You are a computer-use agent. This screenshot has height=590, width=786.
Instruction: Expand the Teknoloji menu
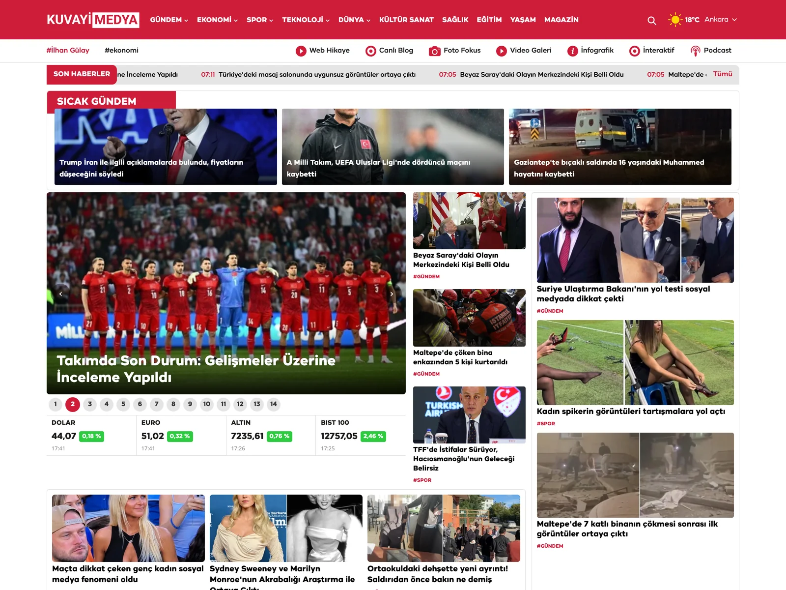[x=306, y=20]
